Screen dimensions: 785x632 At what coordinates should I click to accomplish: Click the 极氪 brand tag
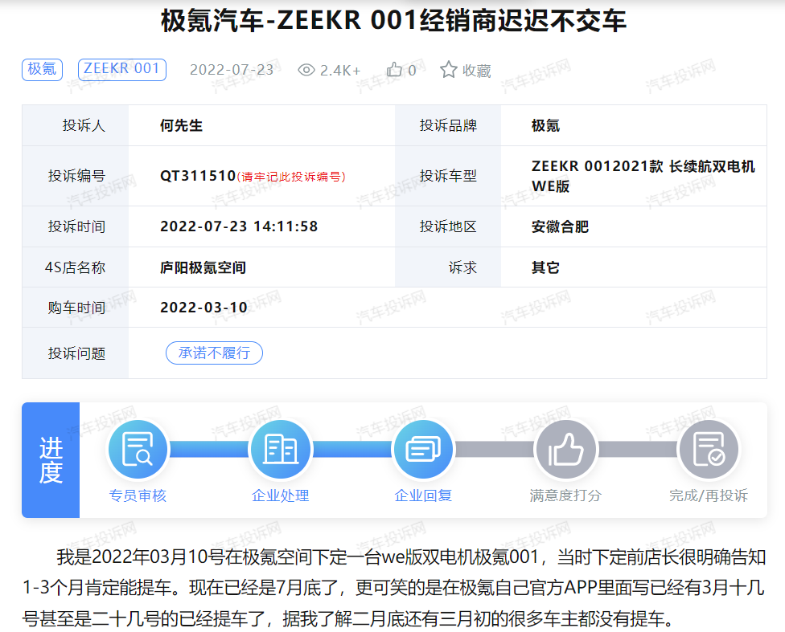(x=42, y=70)
